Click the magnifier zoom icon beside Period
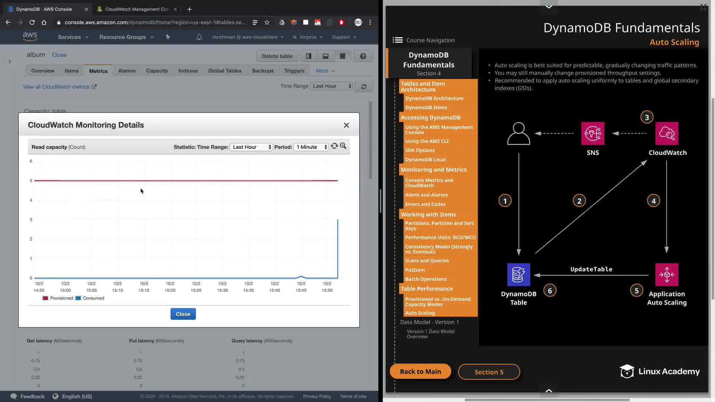Image resolution: width=715 pixels, height=402 pixels. (343, 146)
